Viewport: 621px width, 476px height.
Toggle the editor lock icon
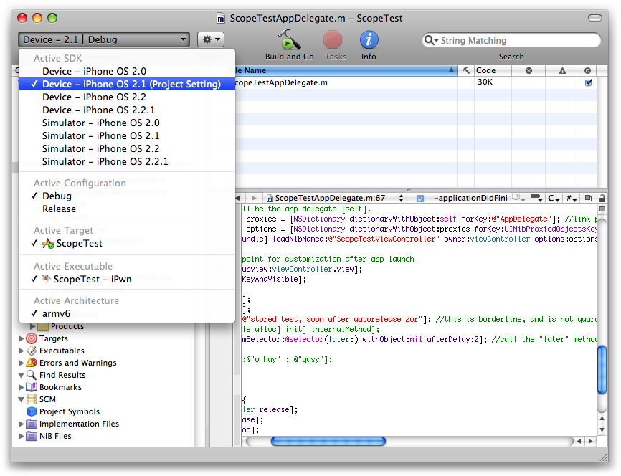click(602, 198)
